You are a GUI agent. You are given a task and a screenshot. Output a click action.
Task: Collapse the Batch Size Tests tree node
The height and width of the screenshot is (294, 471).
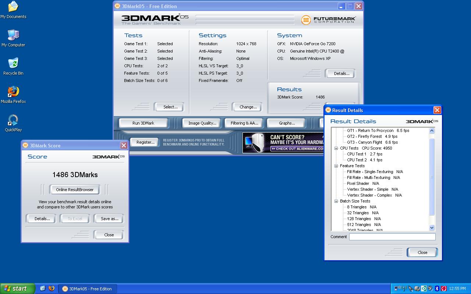[x=336, y=201]
